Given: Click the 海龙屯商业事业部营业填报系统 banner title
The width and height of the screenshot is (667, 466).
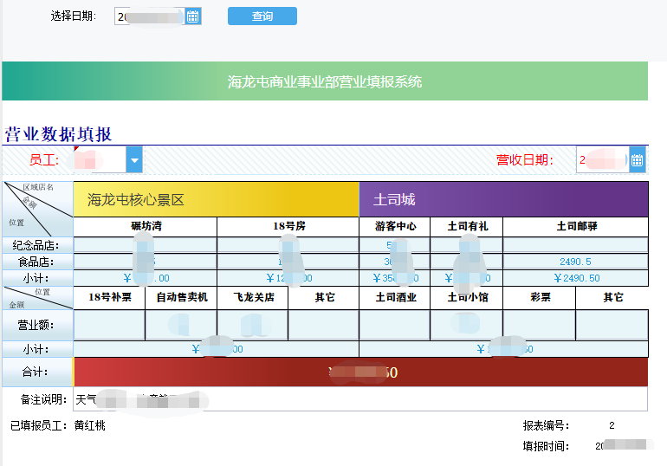Looking at the screenshot, I should click(x=325, y=81).
